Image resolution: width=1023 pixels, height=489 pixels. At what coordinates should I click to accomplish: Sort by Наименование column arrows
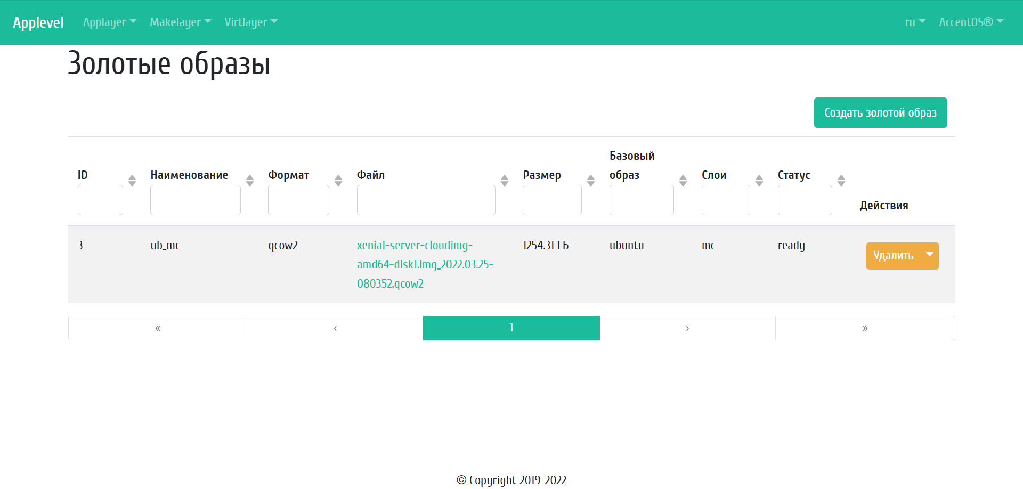pyautogui.click(x=250, y=181)
